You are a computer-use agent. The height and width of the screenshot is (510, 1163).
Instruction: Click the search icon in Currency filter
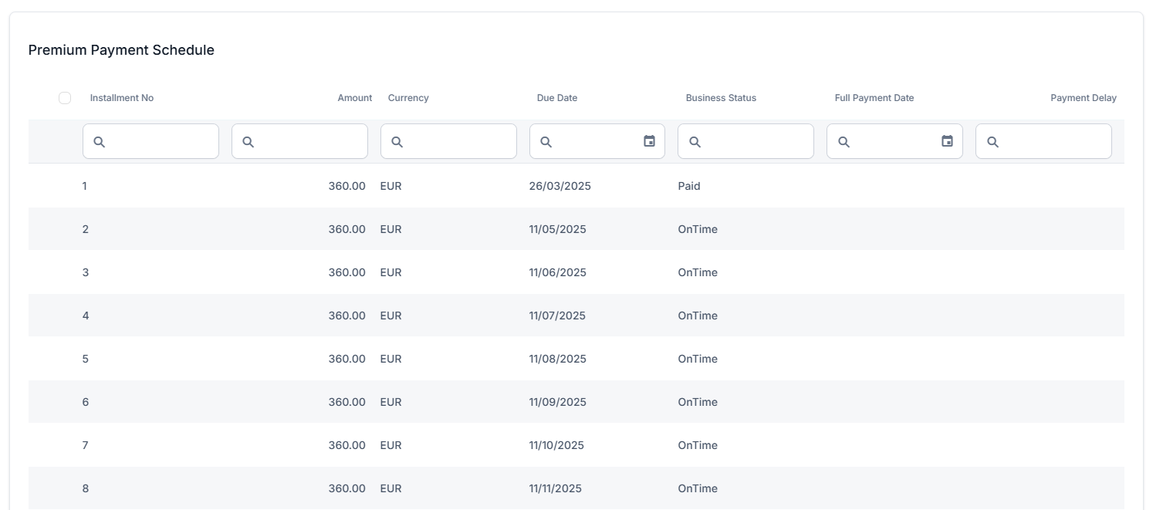[x=397, y=142]
